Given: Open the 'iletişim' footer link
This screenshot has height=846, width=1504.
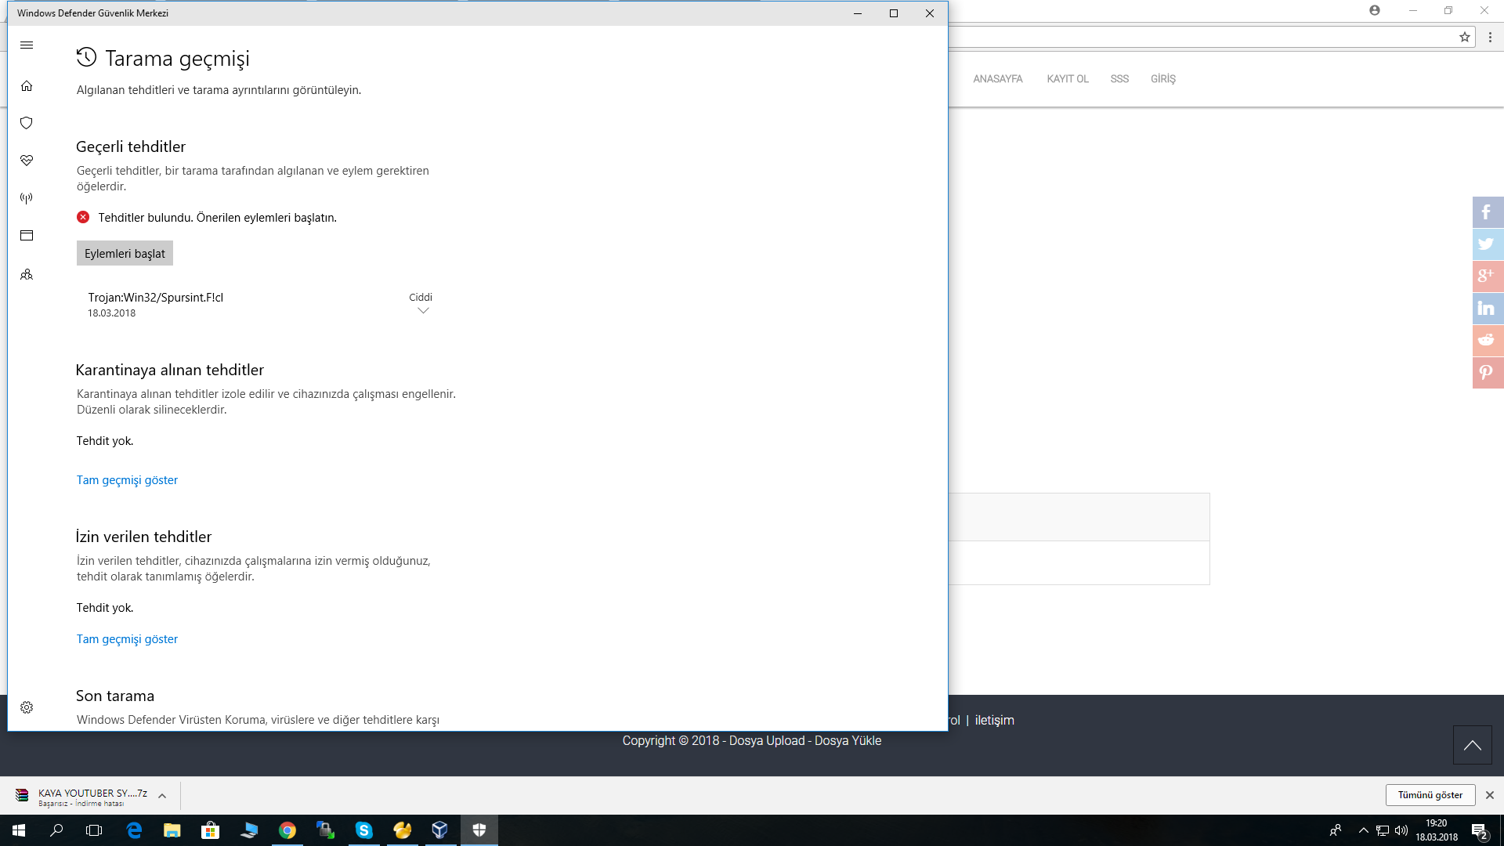Looking at the screenshot, I should [994, 721].
